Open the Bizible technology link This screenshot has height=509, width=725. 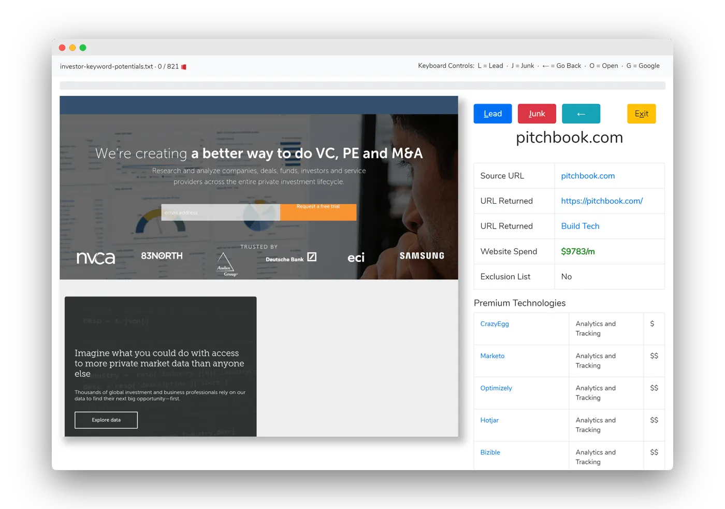pyautogui.click(x=490, y=453)
